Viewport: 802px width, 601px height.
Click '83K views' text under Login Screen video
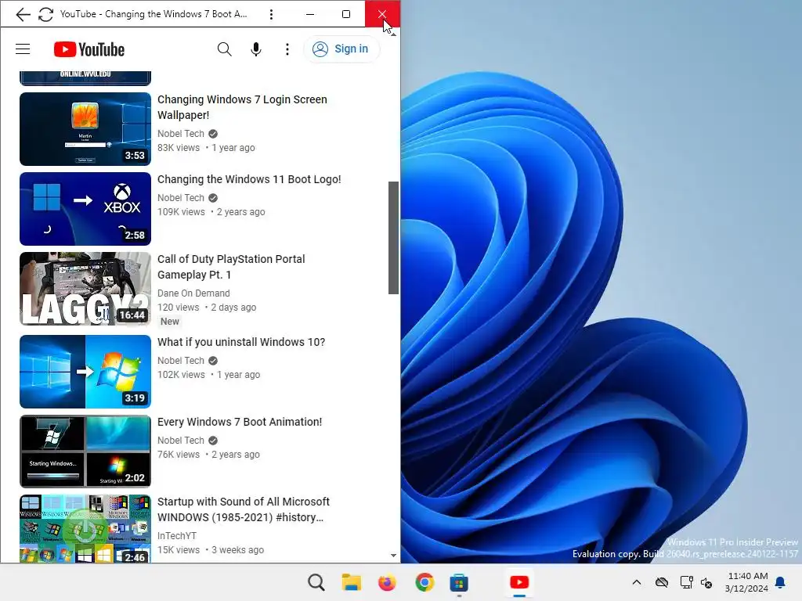179,148
